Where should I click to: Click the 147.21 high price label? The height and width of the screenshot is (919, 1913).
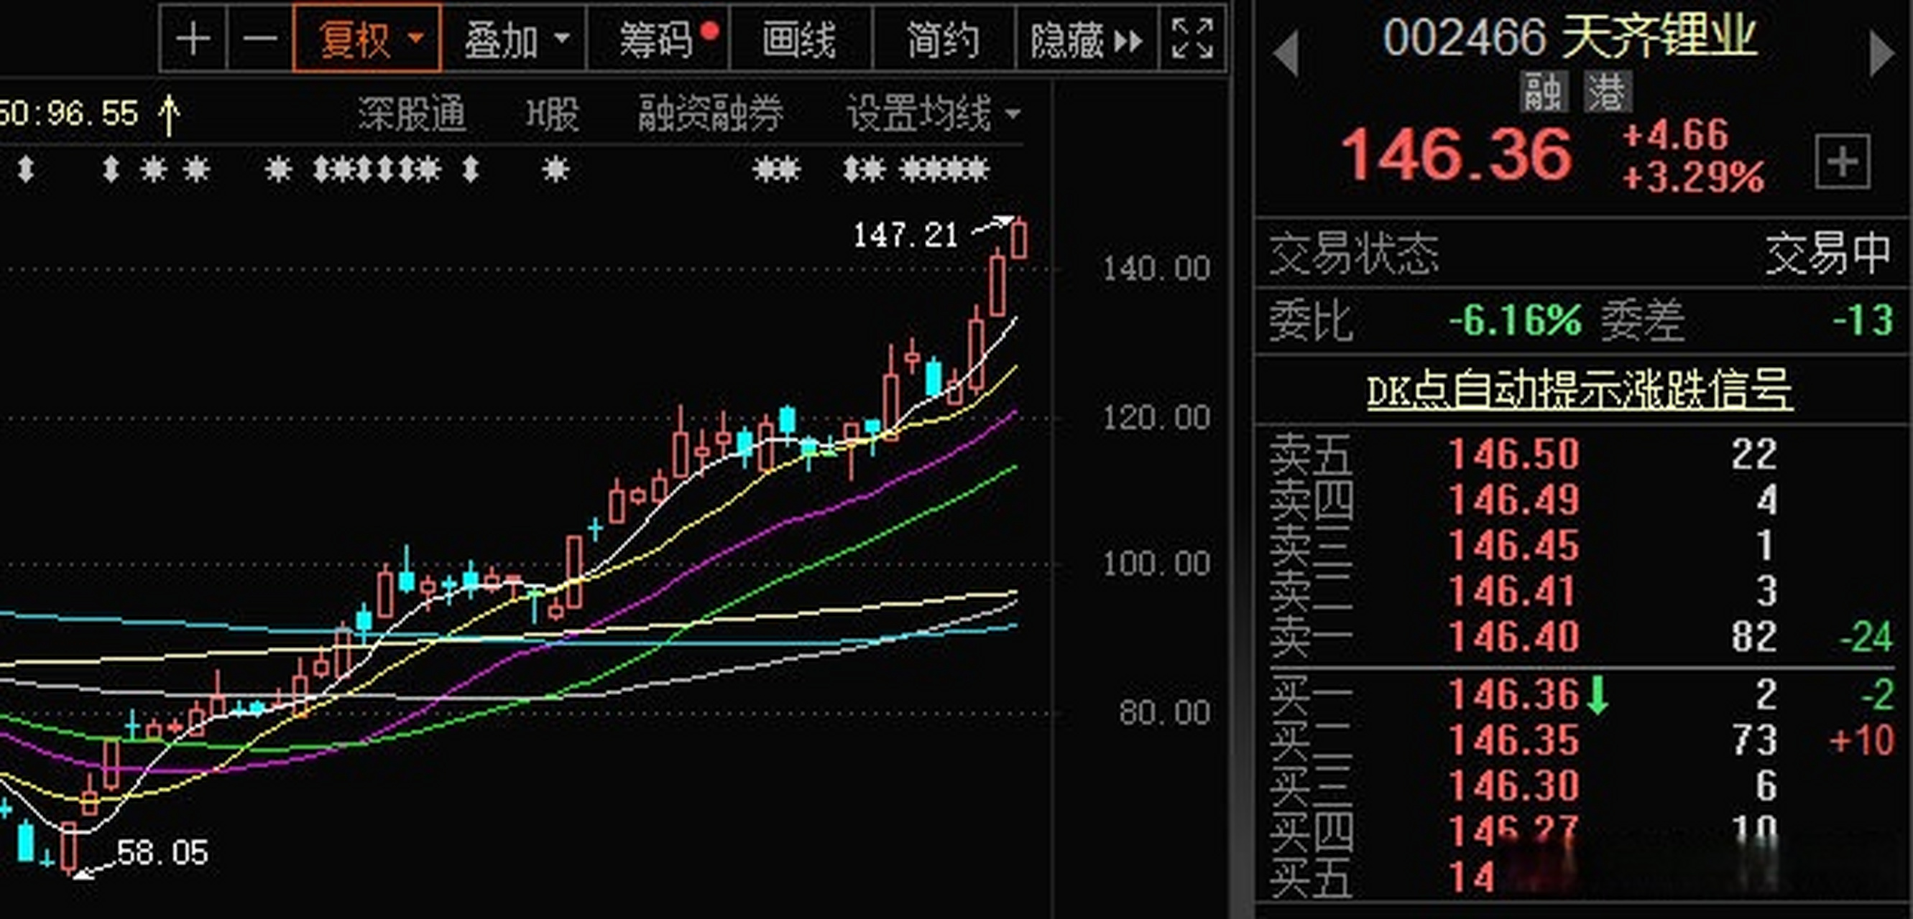905,235
